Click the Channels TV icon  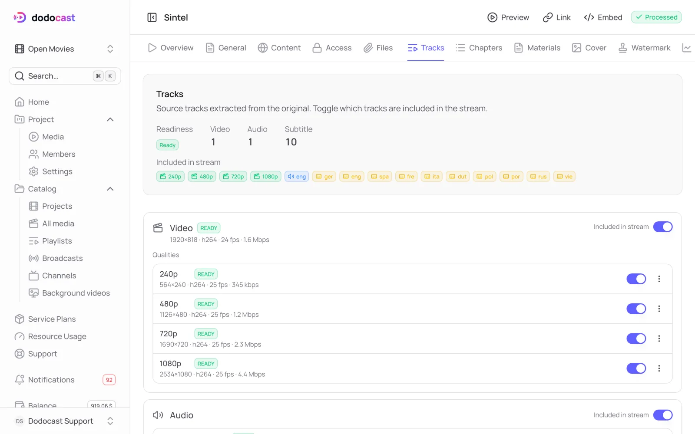[33, 276]
